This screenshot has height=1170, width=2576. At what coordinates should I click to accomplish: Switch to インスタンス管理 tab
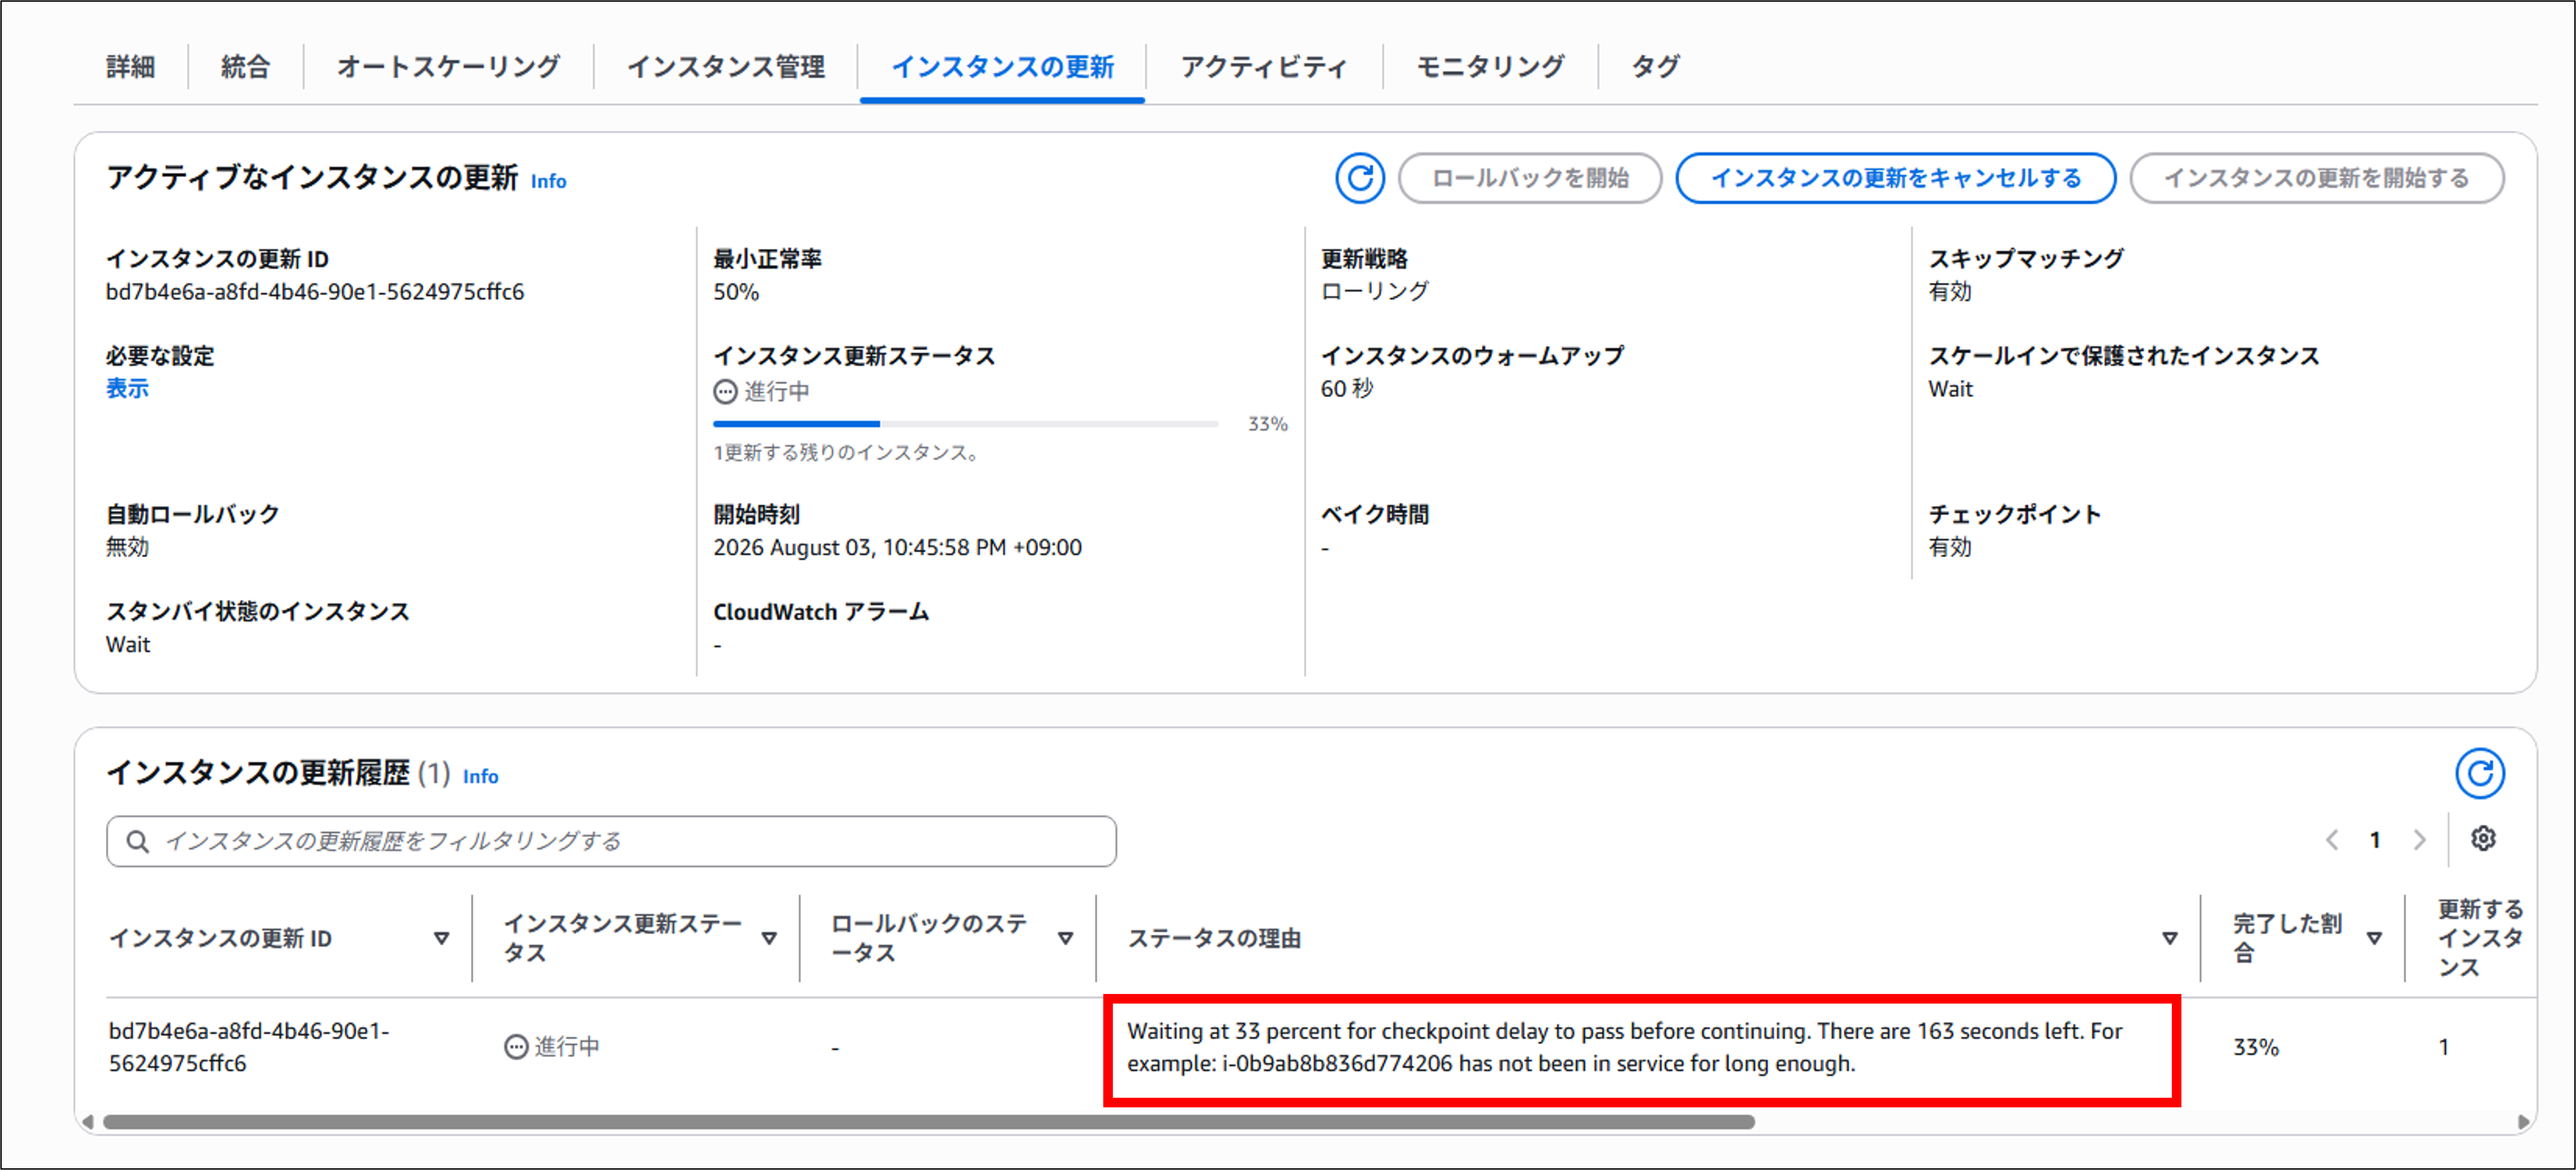click(726, 67)
